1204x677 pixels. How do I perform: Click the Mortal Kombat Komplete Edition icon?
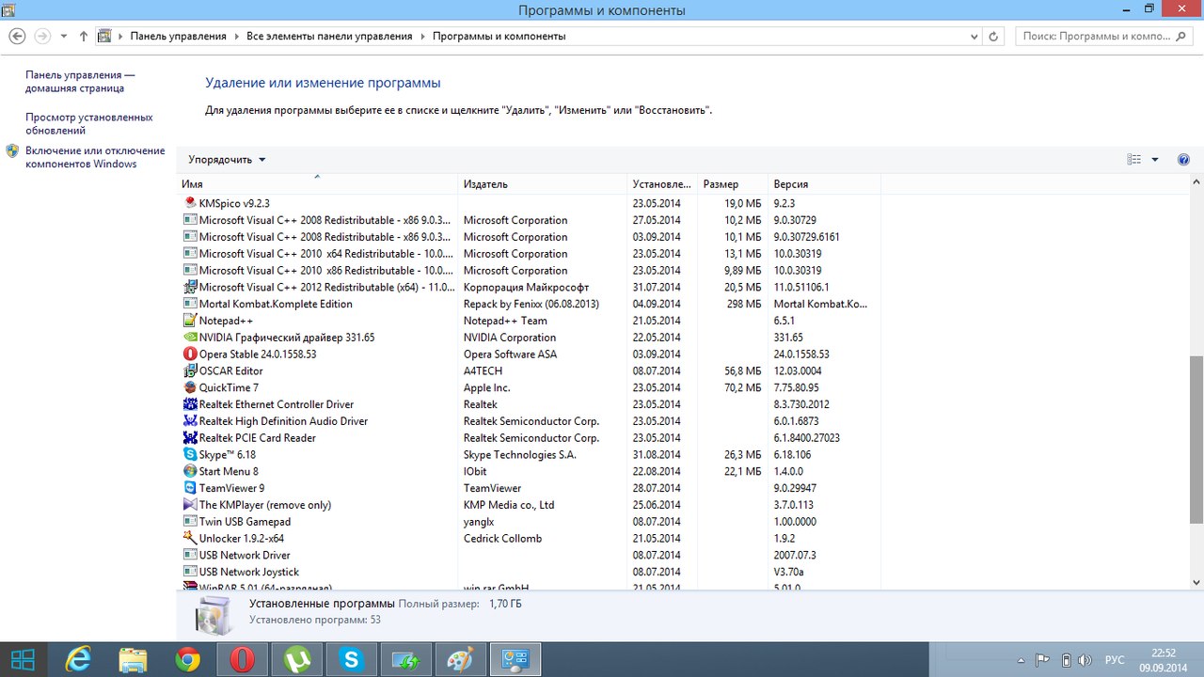click(x=190, y=304)
